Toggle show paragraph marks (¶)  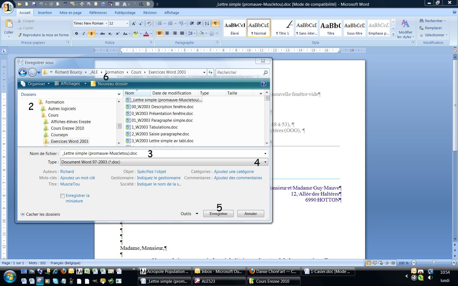coord(215,23)
